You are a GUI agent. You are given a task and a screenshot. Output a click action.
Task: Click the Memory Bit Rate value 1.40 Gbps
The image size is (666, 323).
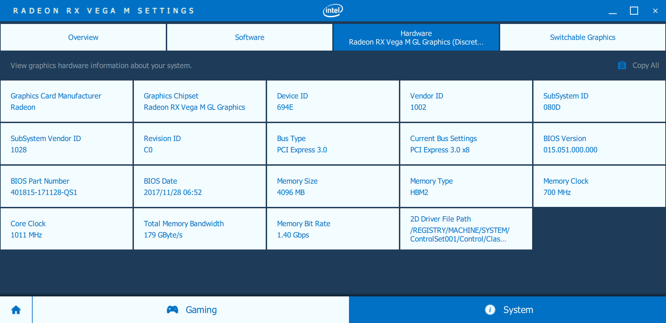tap(293, 235)
